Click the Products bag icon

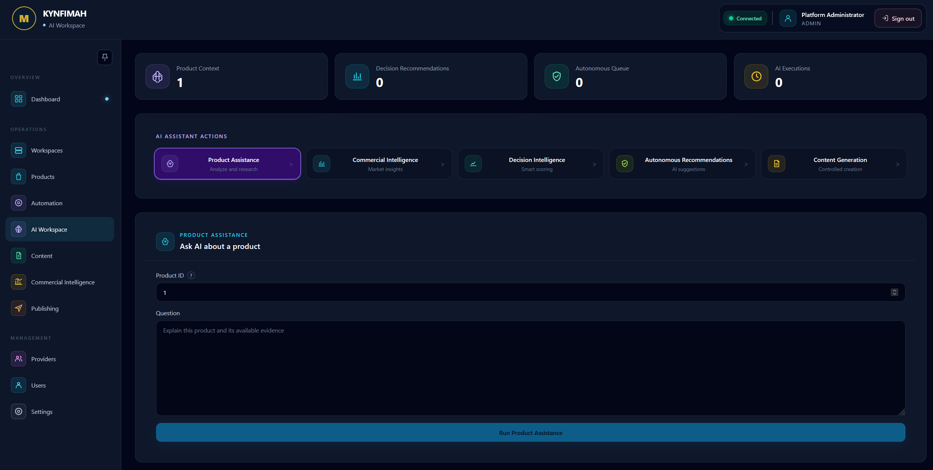coord(18,177)
